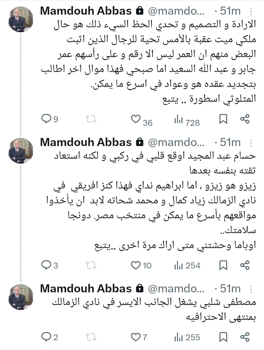Like the tweet with 10 likes

136,265
